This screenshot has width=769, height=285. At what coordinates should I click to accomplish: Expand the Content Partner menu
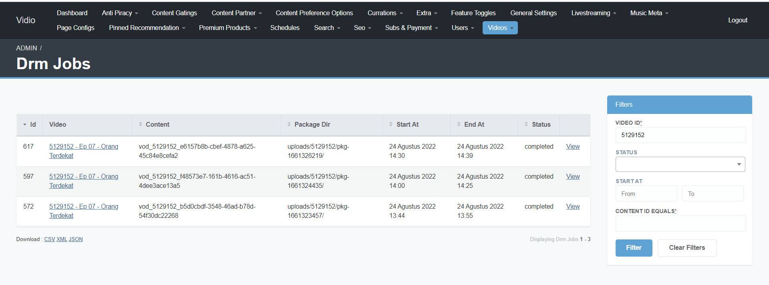click(236, 13)
